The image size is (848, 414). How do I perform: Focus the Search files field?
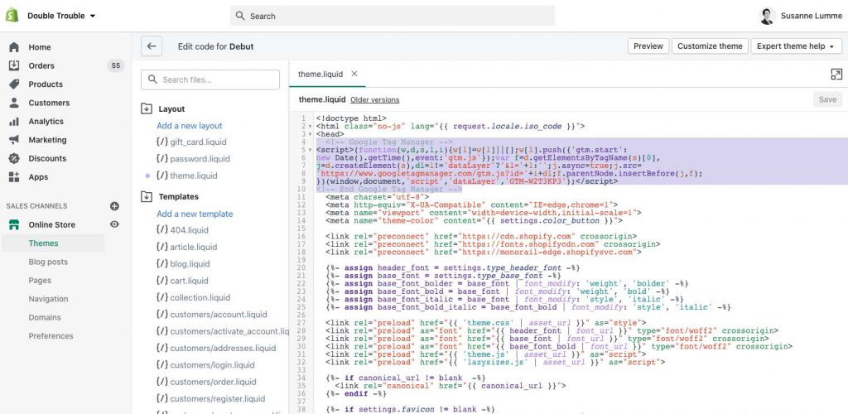pyautogui.click(x=210, y=79)
